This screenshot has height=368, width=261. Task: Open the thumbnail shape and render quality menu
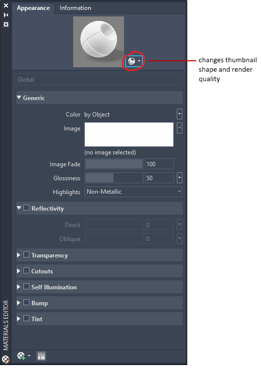(x=134, y=61)
